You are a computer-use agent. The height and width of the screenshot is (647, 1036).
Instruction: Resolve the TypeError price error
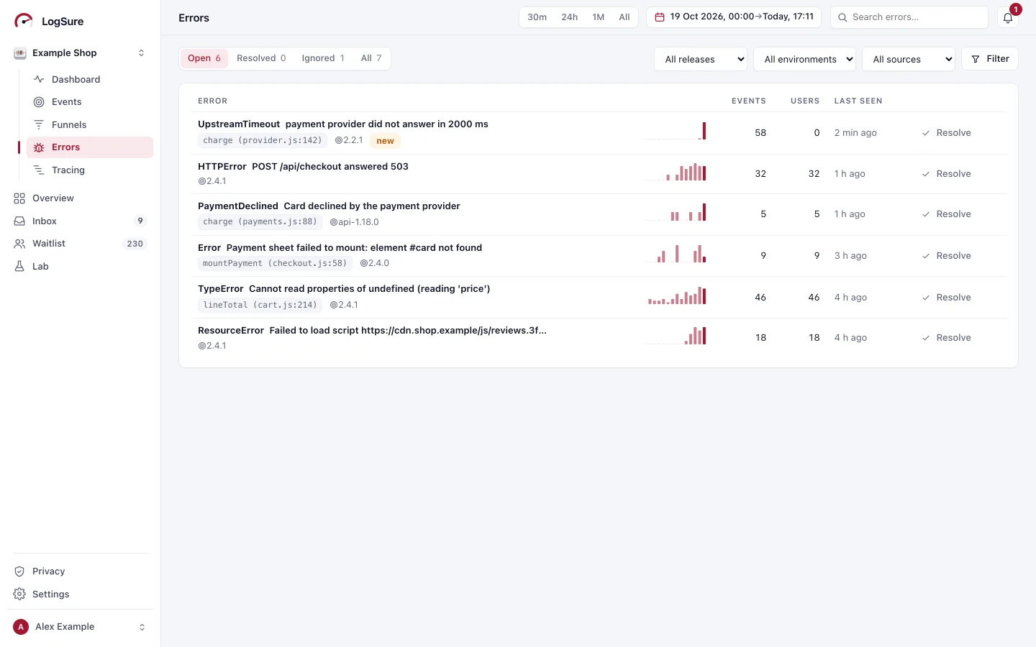[x=947, y=298]
